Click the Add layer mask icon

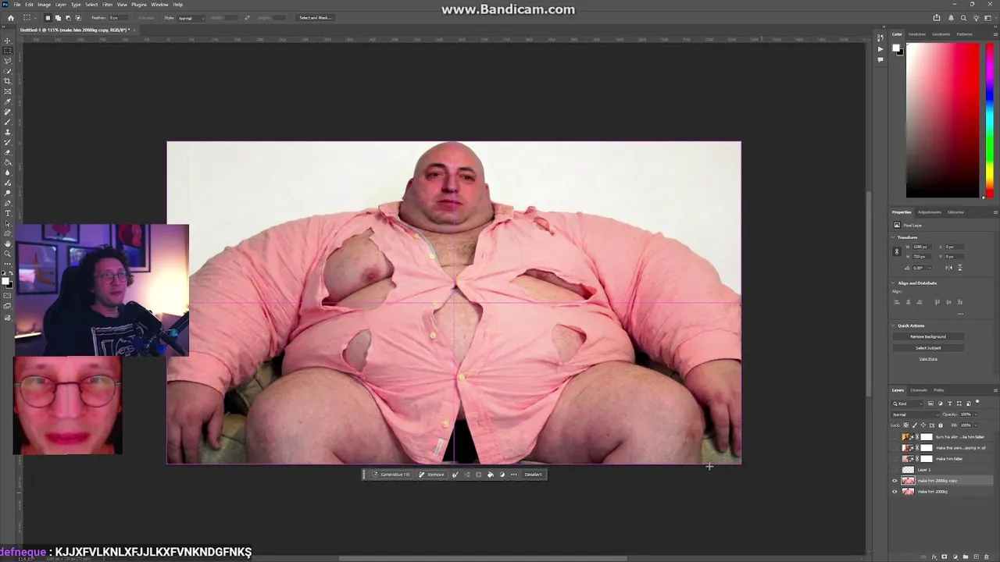[944, 557]
